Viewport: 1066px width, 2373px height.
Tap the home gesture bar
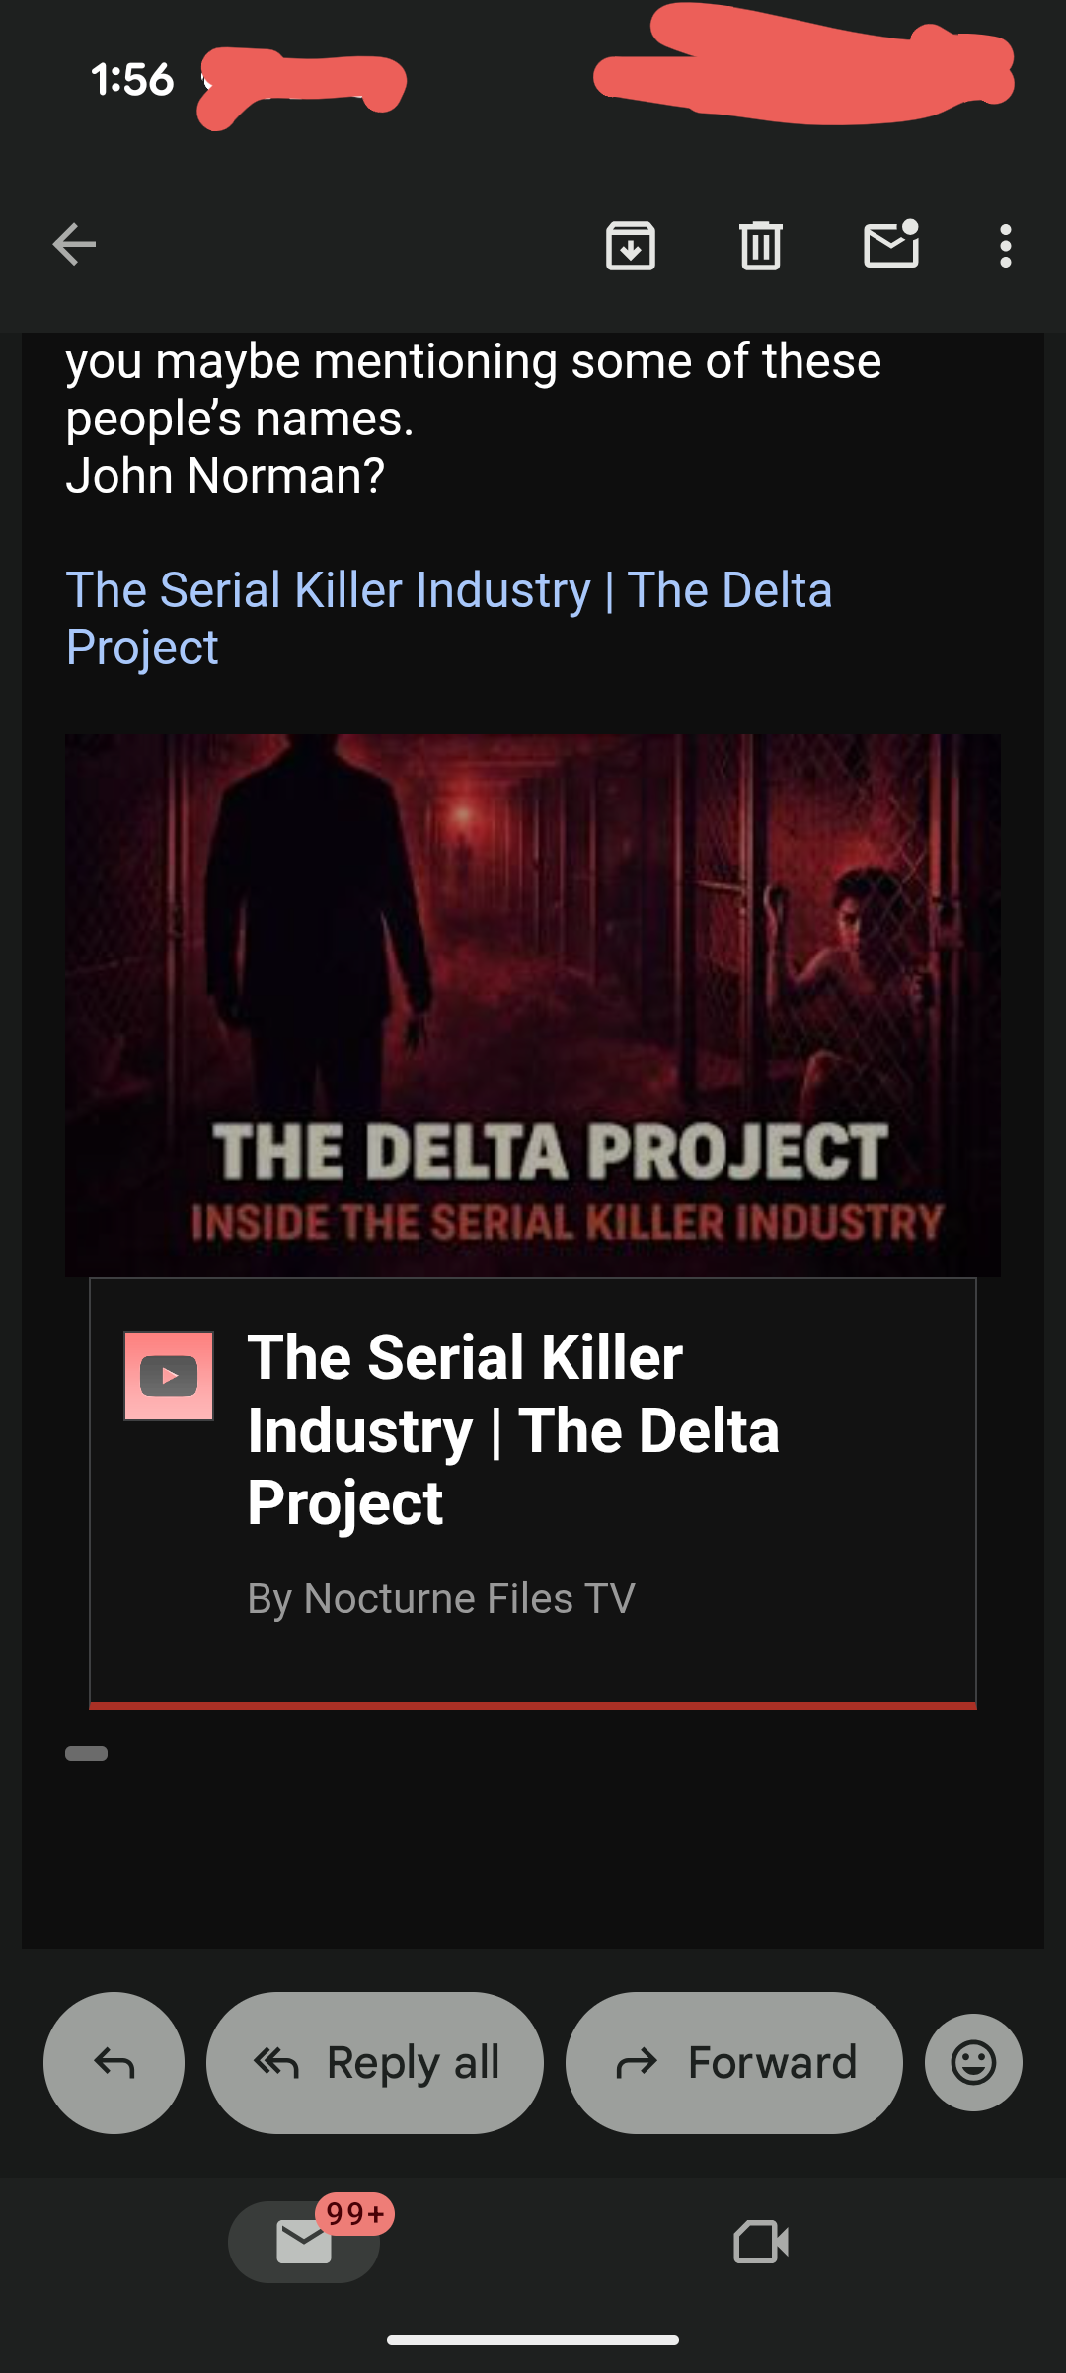click(x=533, y=2339)
